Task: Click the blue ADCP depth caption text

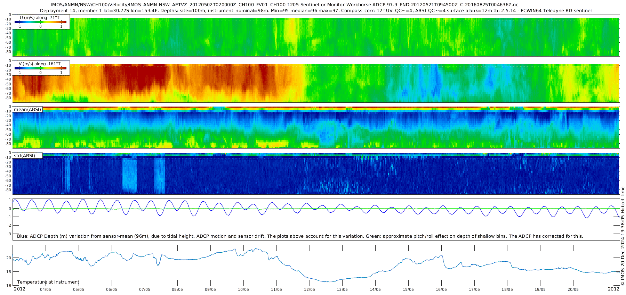Action: [x=300, y=236]
